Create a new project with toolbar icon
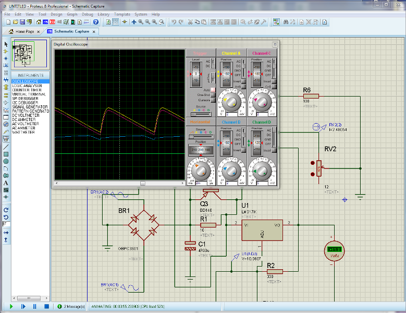Viewport: 406px width, 313px height. coord(8,22)
